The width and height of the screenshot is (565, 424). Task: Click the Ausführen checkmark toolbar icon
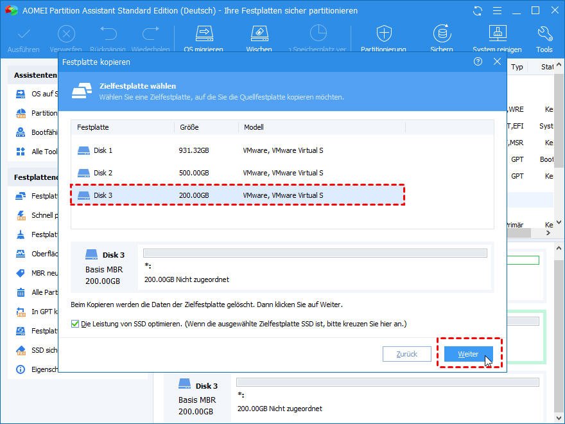pos(24,35)
